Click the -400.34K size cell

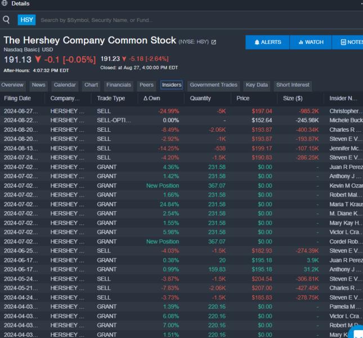307,130
